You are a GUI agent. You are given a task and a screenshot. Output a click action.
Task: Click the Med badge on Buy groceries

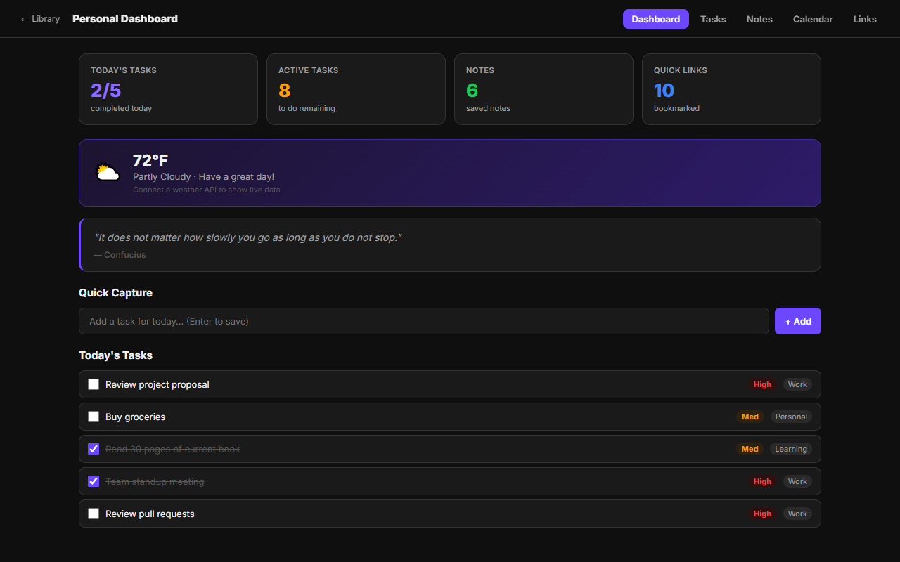[x=750, y=417]
